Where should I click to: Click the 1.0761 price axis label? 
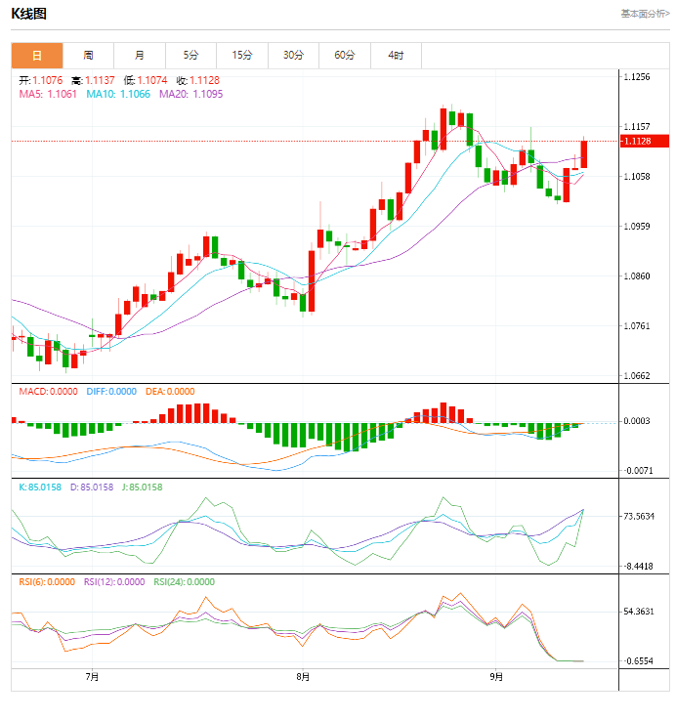pos(637,326)
